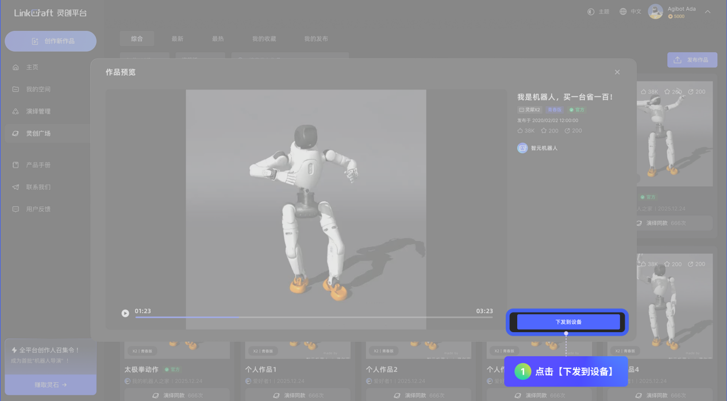Open 演绎管理 in the sidebar
This screenshot has height=401, width=727.
pos(38,111)
